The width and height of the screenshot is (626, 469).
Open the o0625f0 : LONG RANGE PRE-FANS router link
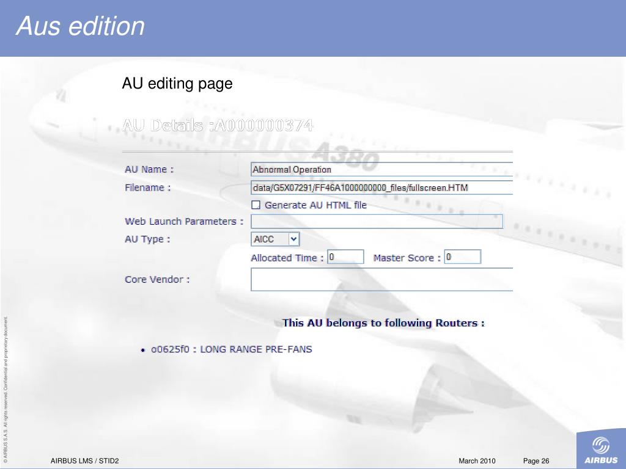point(232,349)
